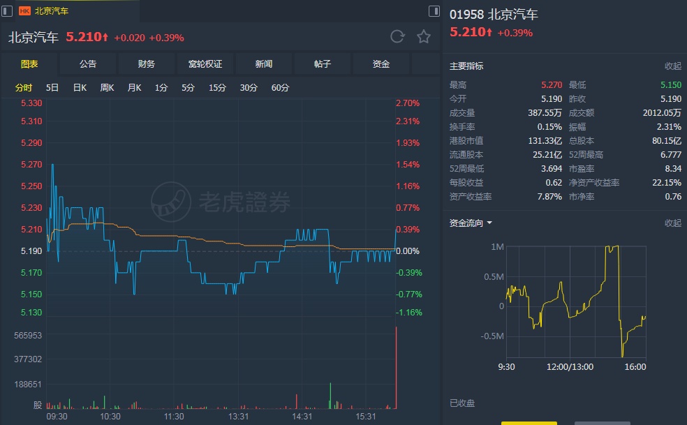This screenshot has height=425, width=687.
Task: Click the 52周最高 value 6.777
Action: (x=671, y=155)
